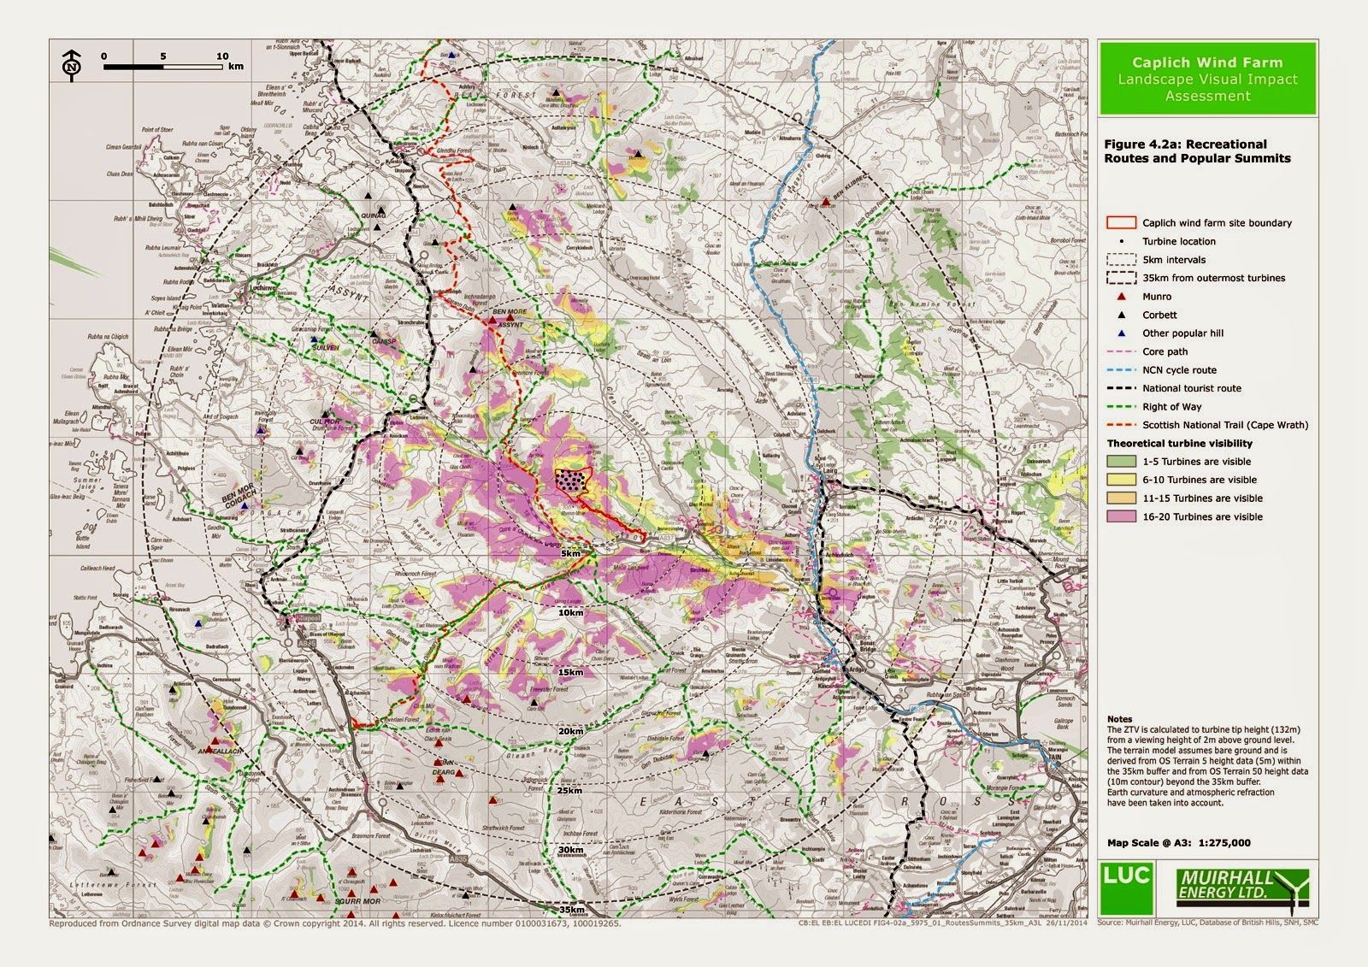Click the red site boundary legend symbol
The height and width of the screenshot is (967, 1368).
tap(1120, 223)
